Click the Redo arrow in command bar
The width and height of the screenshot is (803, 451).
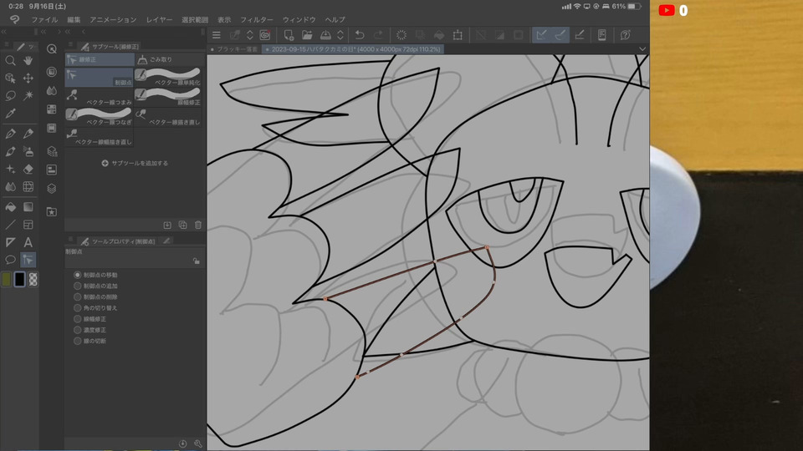378,35
